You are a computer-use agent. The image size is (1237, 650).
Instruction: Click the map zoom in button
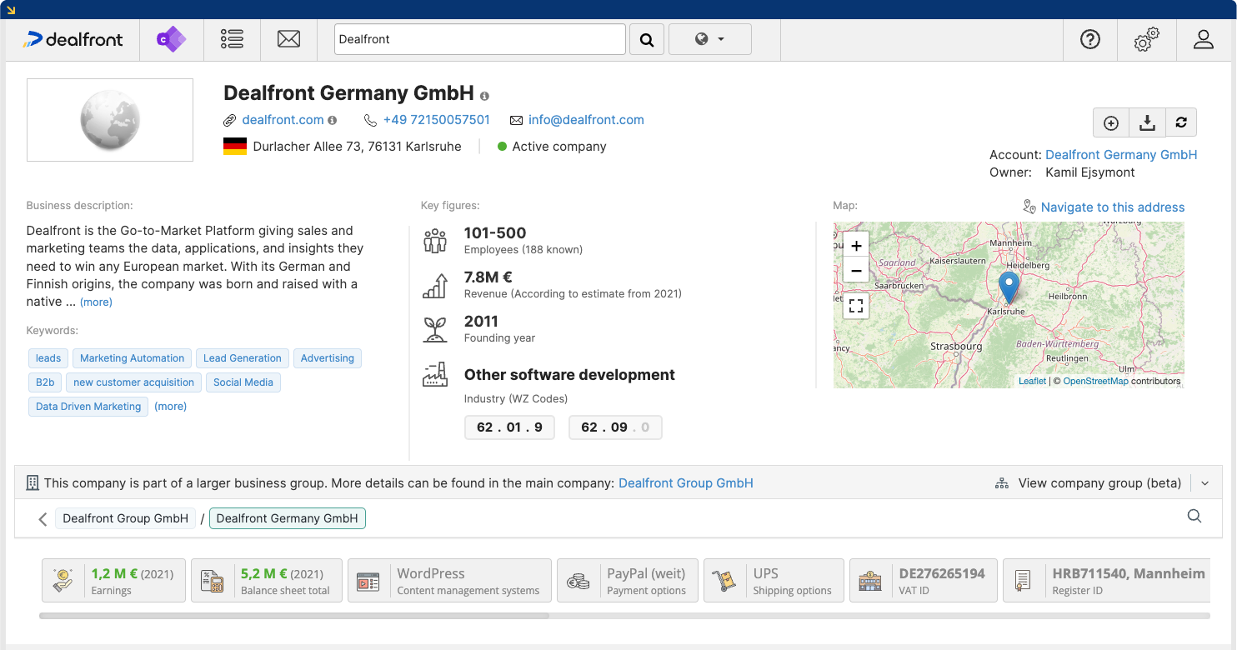click(x=856, y=246)
